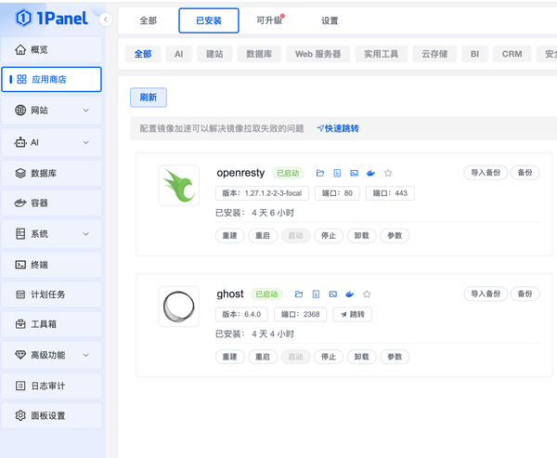Collapse the sidebar with the arrow button
Screen dimensions: 557x458
pyautogui.click(x=106, y=20)
